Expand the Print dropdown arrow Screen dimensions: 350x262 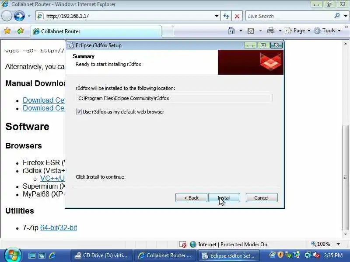point(280,31)
